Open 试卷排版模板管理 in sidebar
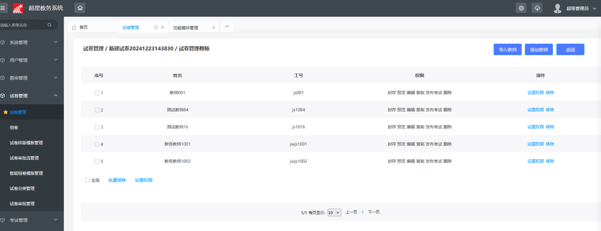Viewport: 601px width, 231px height. [26, 143]
